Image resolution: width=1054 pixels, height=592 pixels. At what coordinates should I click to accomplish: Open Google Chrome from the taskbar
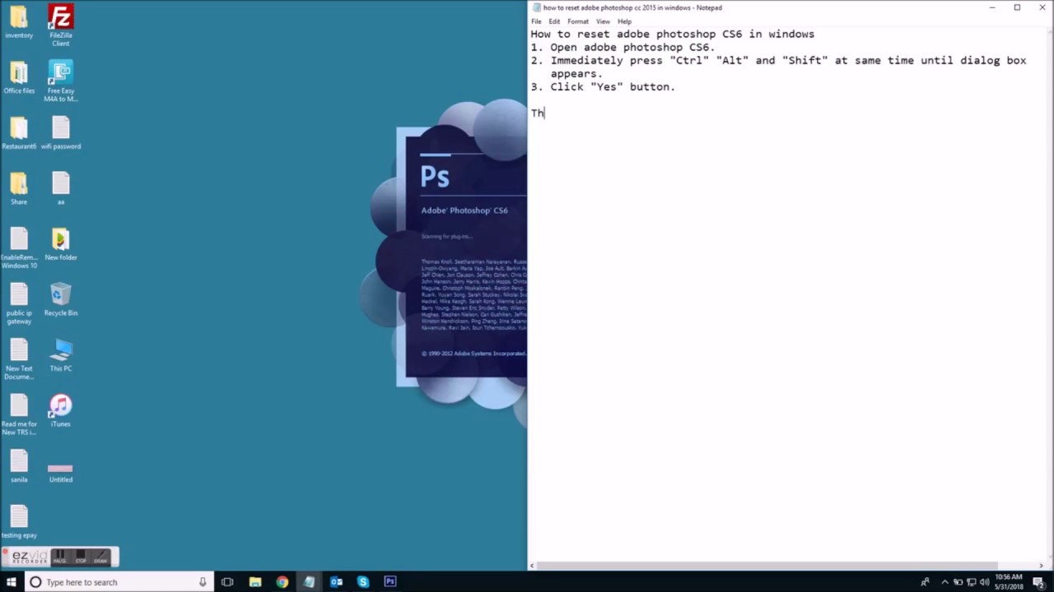(282, 582)
